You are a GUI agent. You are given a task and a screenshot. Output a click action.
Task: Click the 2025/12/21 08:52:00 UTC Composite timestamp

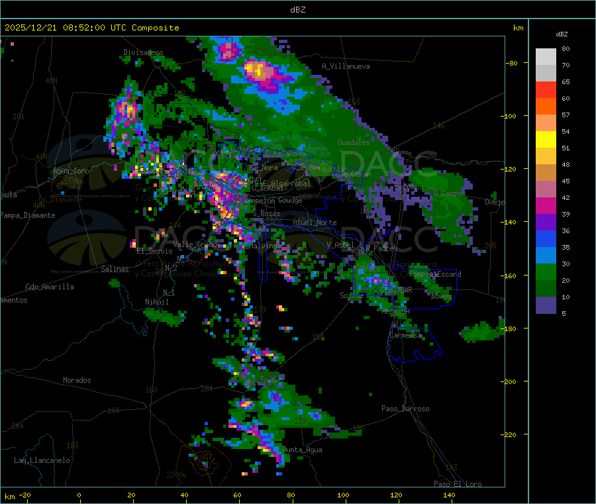91,28
